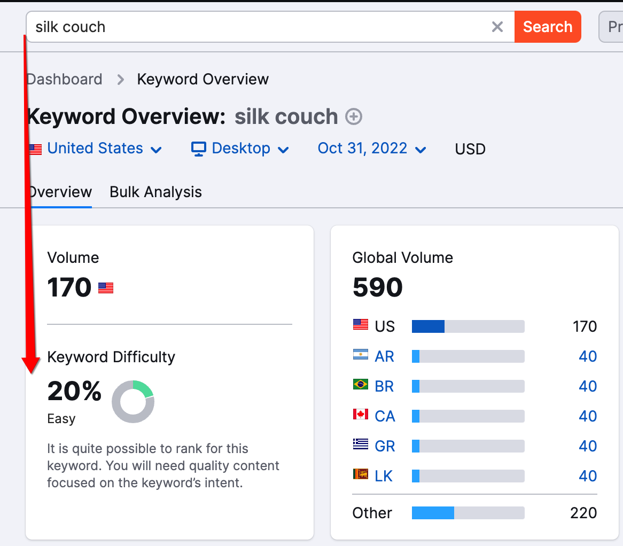
Task: Click the Greece flag icon
Action: [x=361, y=444]
